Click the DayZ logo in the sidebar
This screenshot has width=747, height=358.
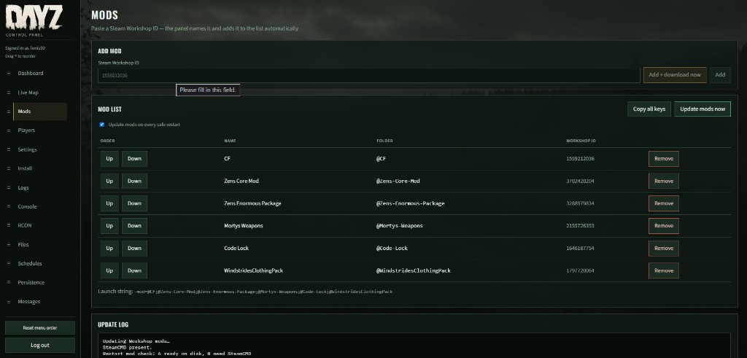click(34, 17)
